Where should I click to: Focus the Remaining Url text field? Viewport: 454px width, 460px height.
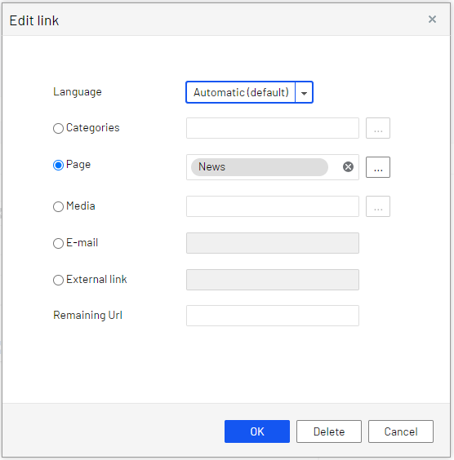(273, 316)
